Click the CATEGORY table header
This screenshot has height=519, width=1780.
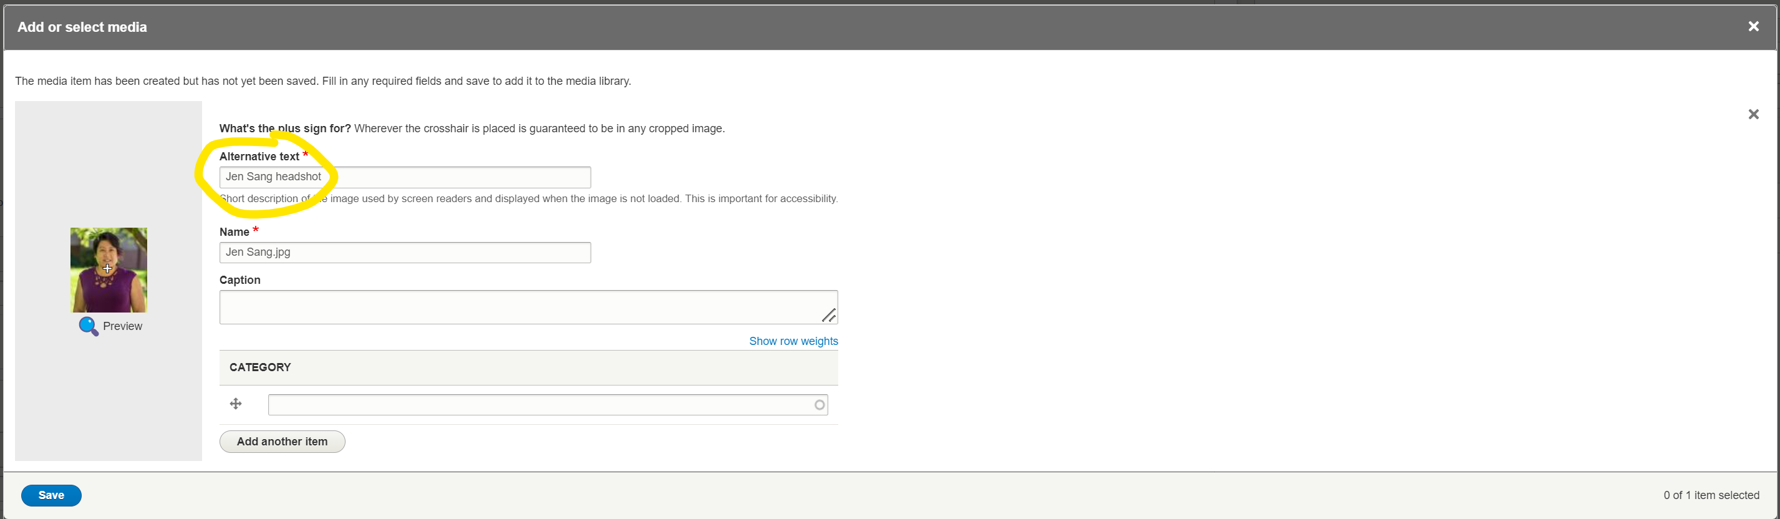260,367
